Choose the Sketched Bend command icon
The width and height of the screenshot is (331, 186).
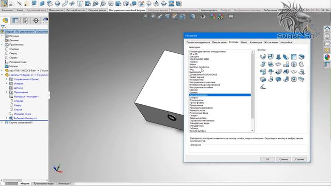pyautogui.click(x=270, y=64)
